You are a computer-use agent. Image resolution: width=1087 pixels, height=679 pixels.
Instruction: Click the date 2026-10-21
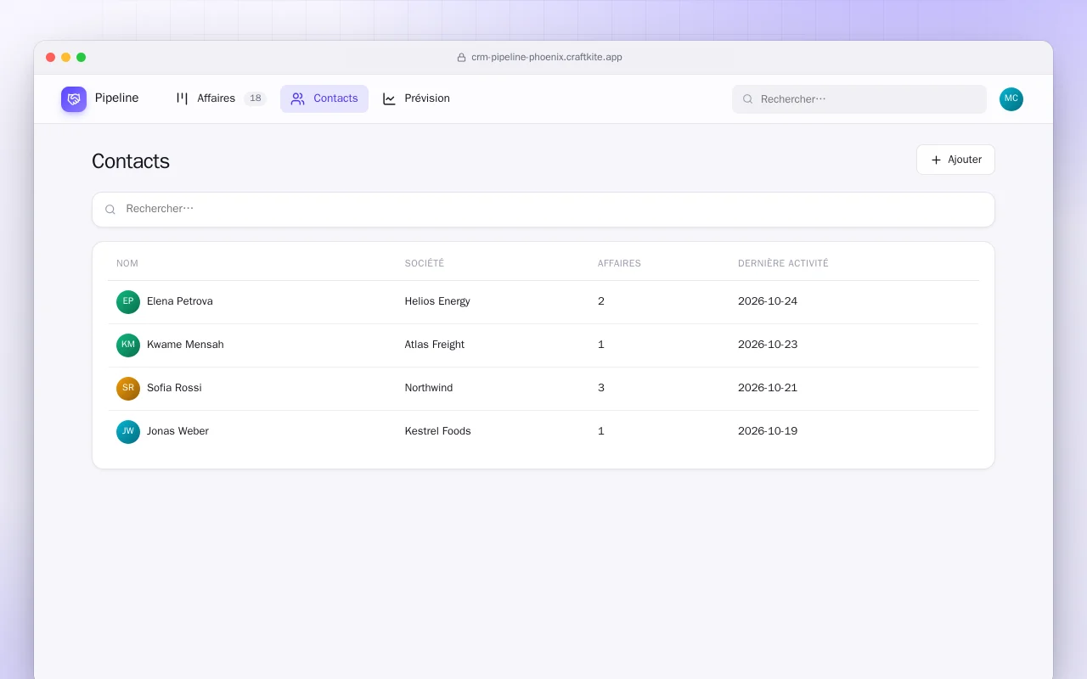[x=768, y=388]
